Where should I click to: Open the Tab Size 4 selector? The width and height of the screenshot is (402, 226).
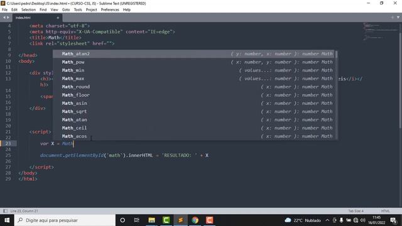(356, 211)
